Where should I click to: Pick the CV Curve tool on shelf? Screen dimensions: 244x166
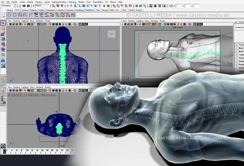click(x=20, y=15)
